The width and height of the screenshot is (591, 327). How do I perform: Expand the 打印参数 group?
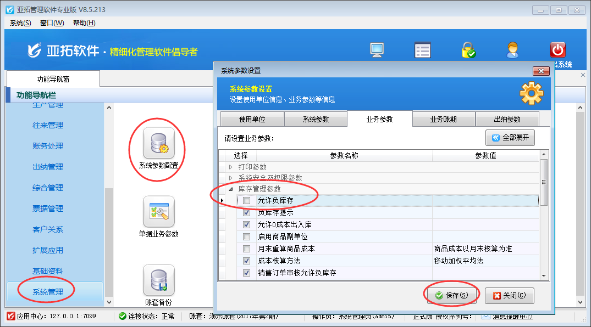(231, 167)
